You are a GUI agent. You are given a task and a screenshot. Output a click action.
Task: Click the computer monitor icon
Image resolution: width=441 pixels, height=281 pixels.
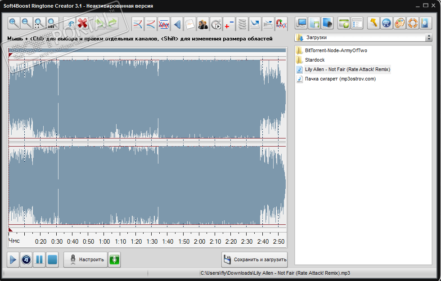coord(301,23)
